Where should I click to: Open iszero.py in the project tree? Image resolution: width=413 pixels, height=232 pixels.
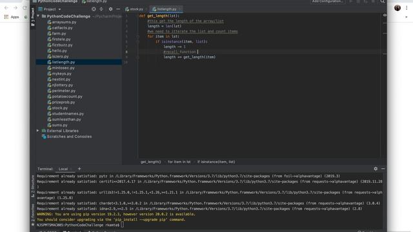pos(60,56)
